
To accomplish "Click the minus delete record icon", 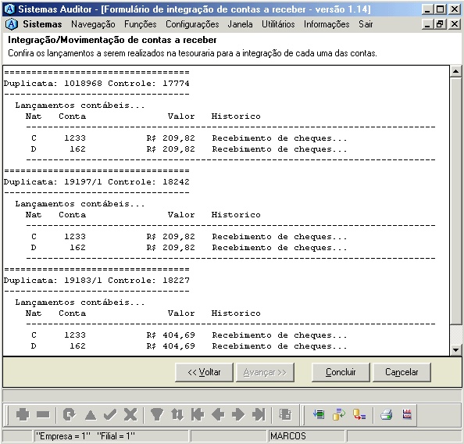I will point(43,414).
